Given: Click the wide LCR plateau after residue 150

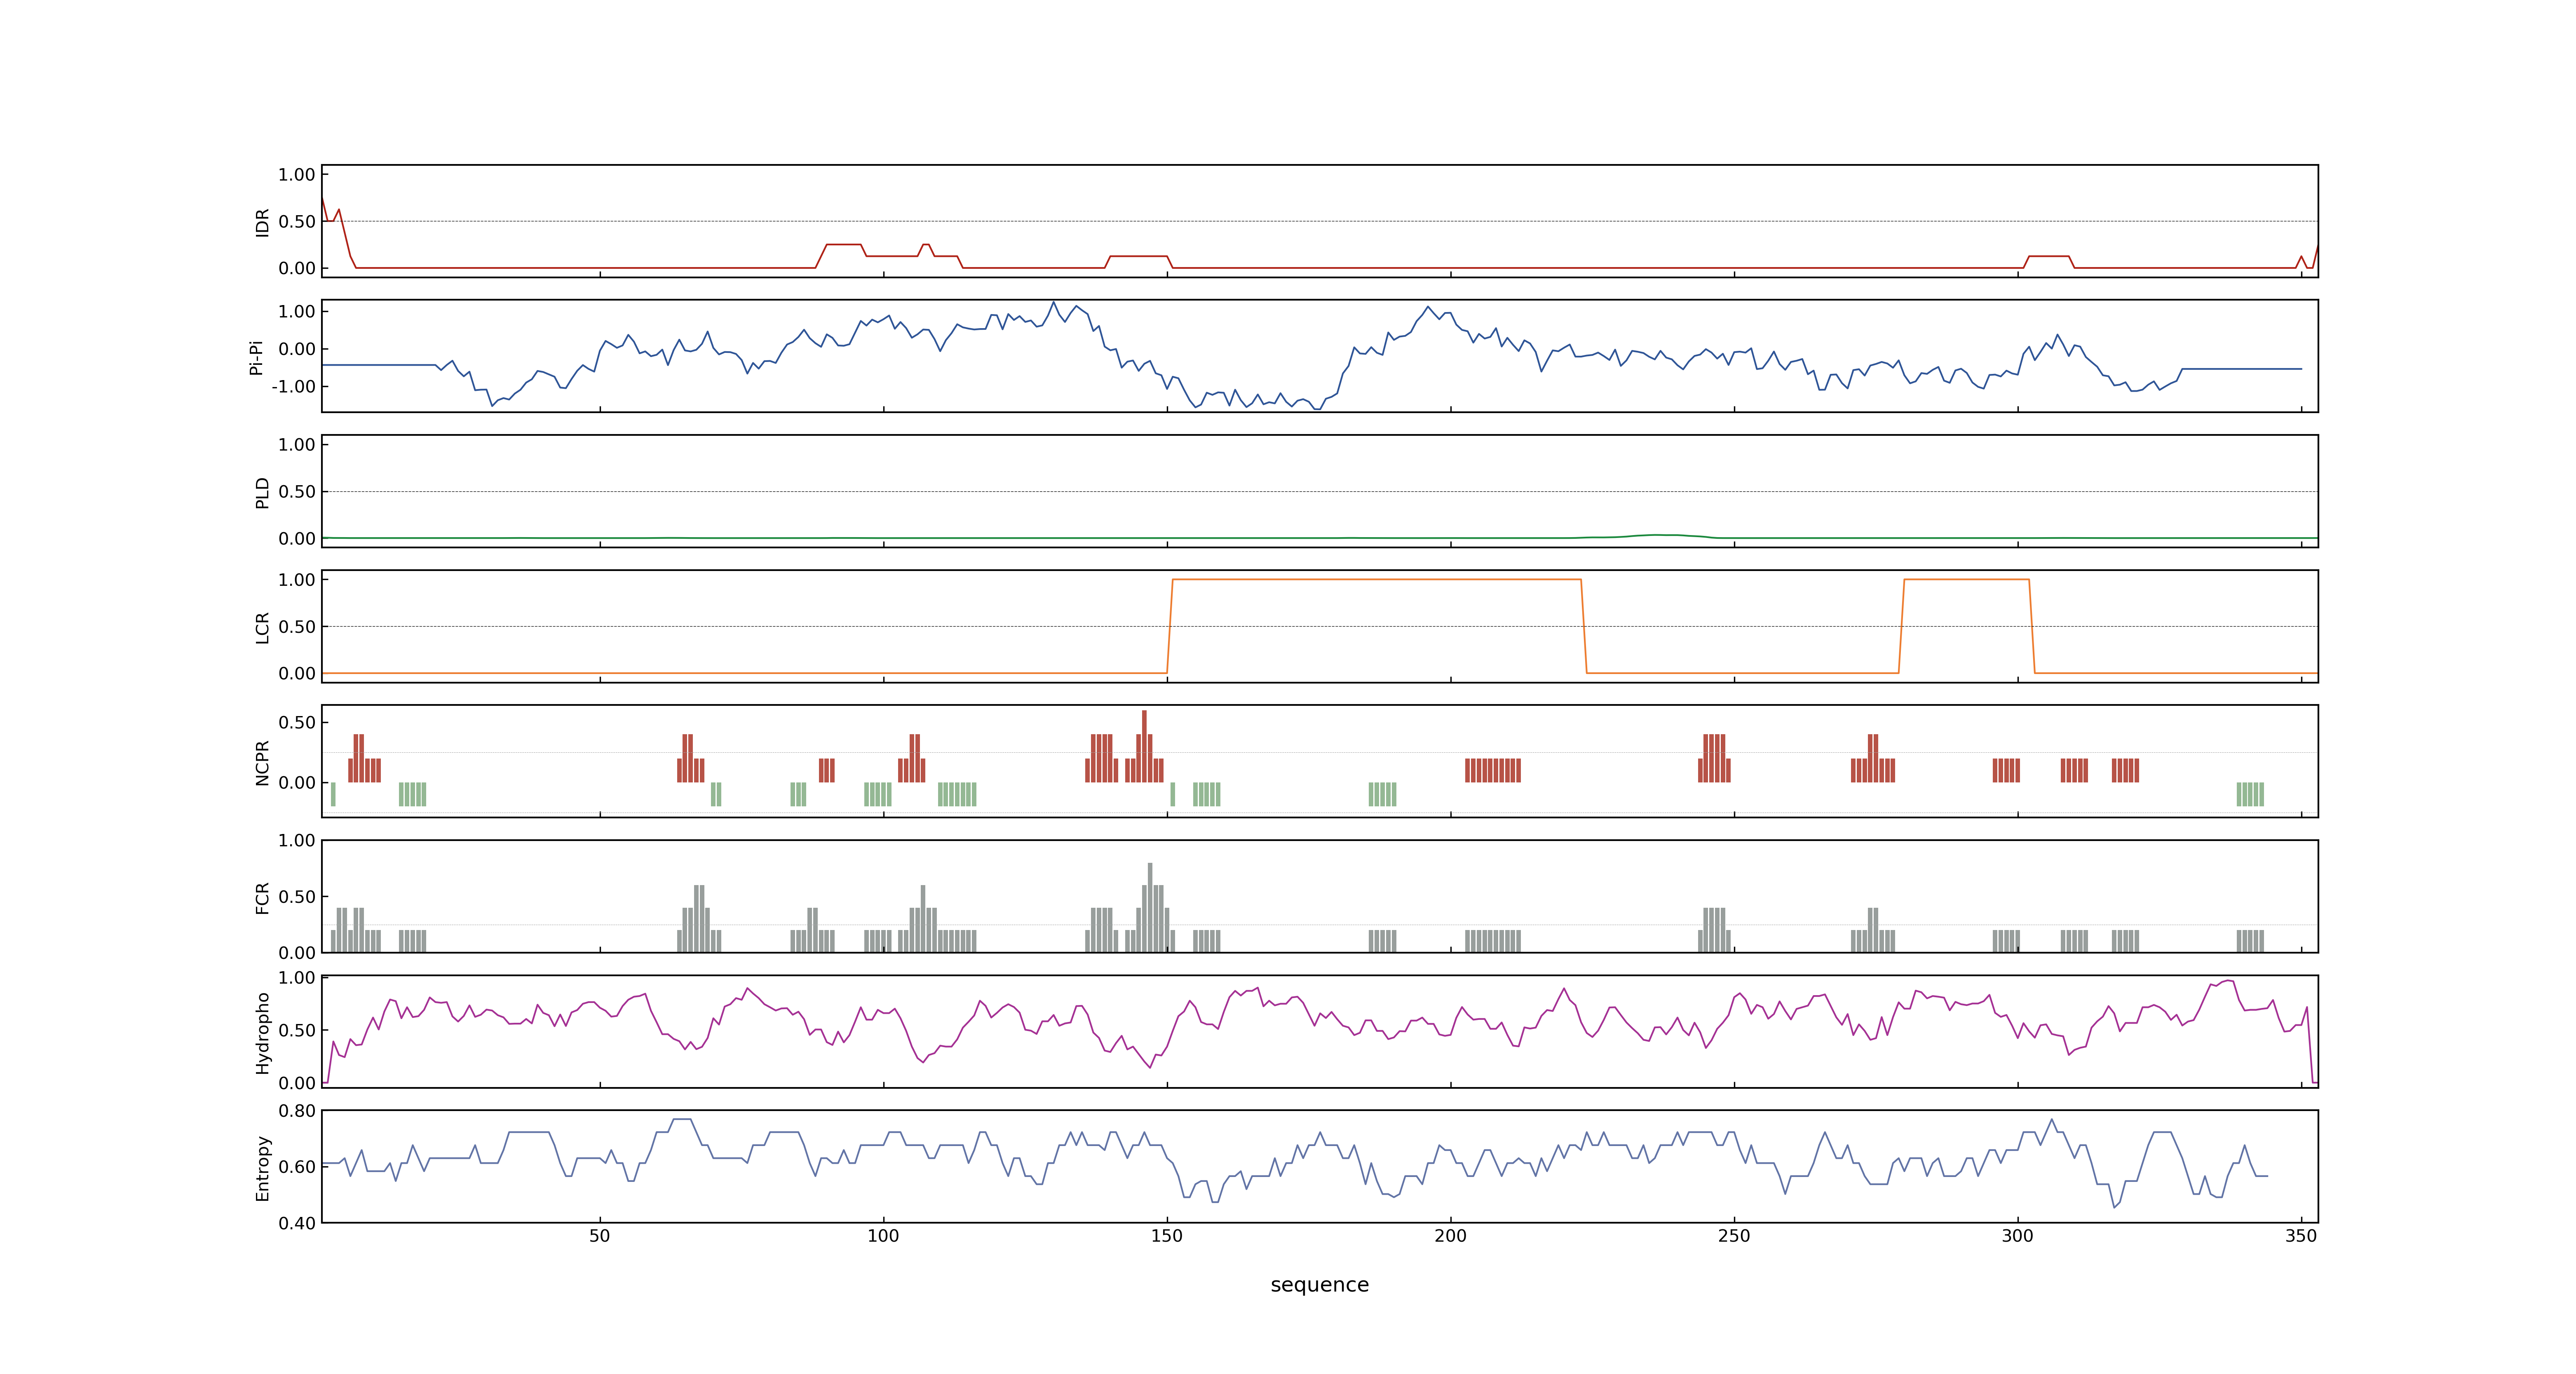Looking at the screenshot, I should pos(1377,579).
